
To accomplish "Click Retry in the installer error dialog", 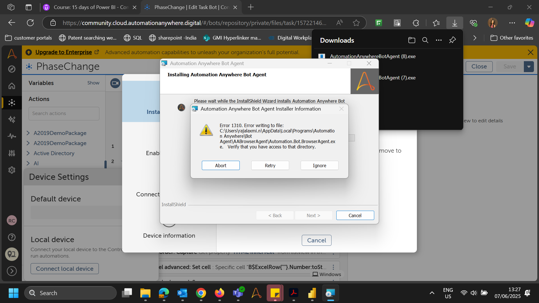I will click(x=270, y=166).
